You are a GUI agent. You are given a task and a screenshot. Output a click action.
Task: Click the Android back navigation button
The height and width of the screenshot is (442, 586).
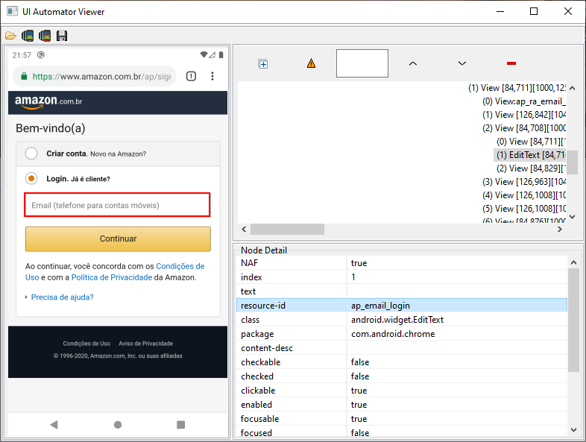pos(54,424)
